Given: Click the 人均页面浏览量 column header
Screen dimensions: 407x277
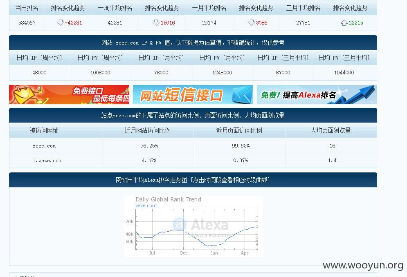Looking at the screenshot, I should (331, 130).
